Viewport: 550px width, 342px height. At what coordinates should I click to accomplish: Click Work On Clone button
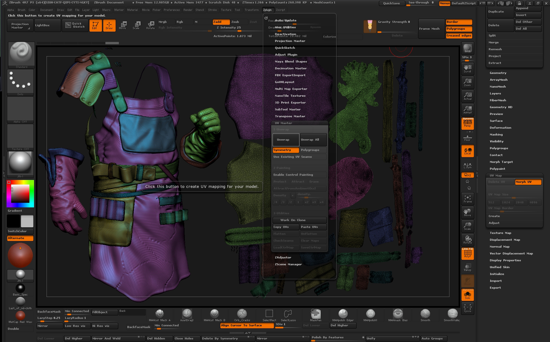299,220
